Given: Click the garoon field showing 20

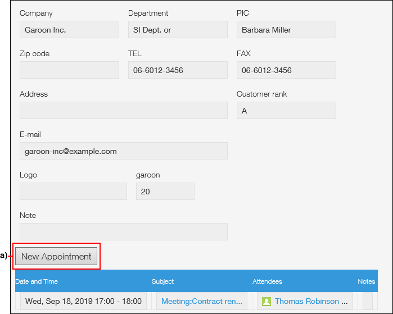Looking at the screenshot, I should tap(165, 191).
